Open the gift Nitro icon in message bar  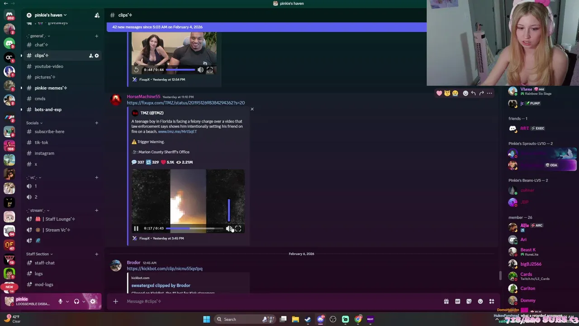(x=446, y=301)
